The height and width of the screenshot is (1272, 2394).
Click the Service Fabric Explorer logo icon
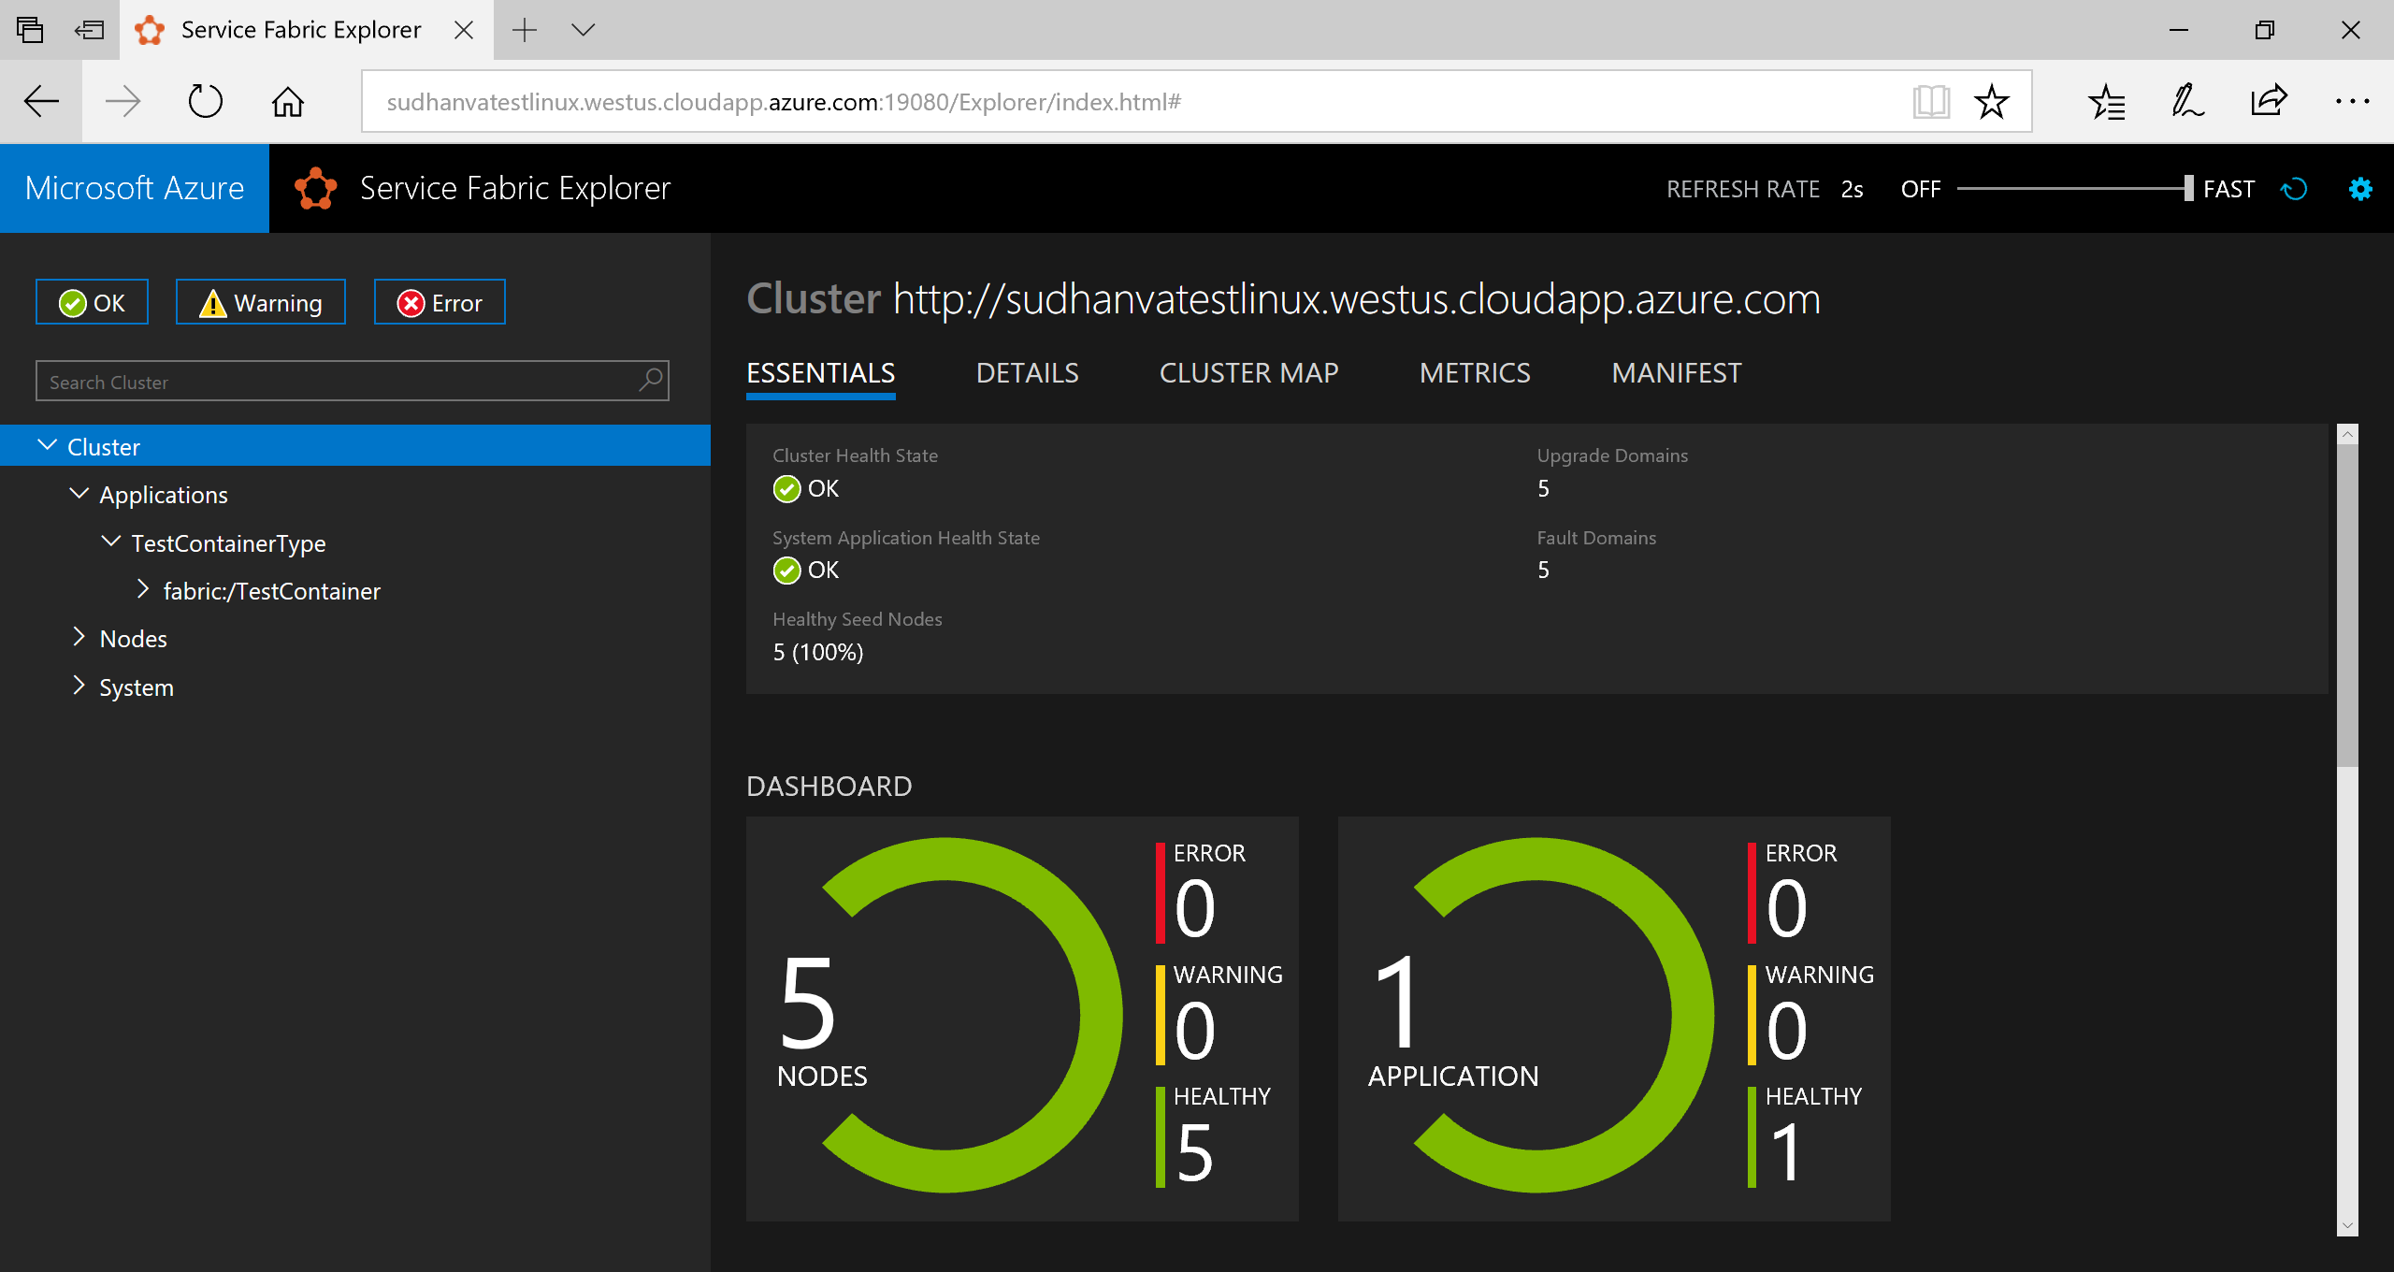[x=315, y=188]
